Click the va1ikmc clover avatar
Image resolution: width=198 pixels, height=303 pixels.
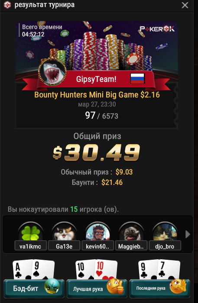pyautogui.click(x=30, y=232)
